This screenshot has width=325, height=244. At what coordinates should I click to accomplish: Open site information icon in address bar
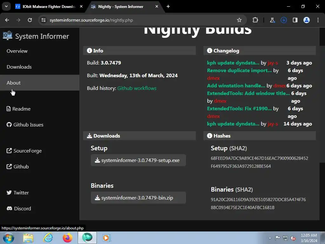43,20
